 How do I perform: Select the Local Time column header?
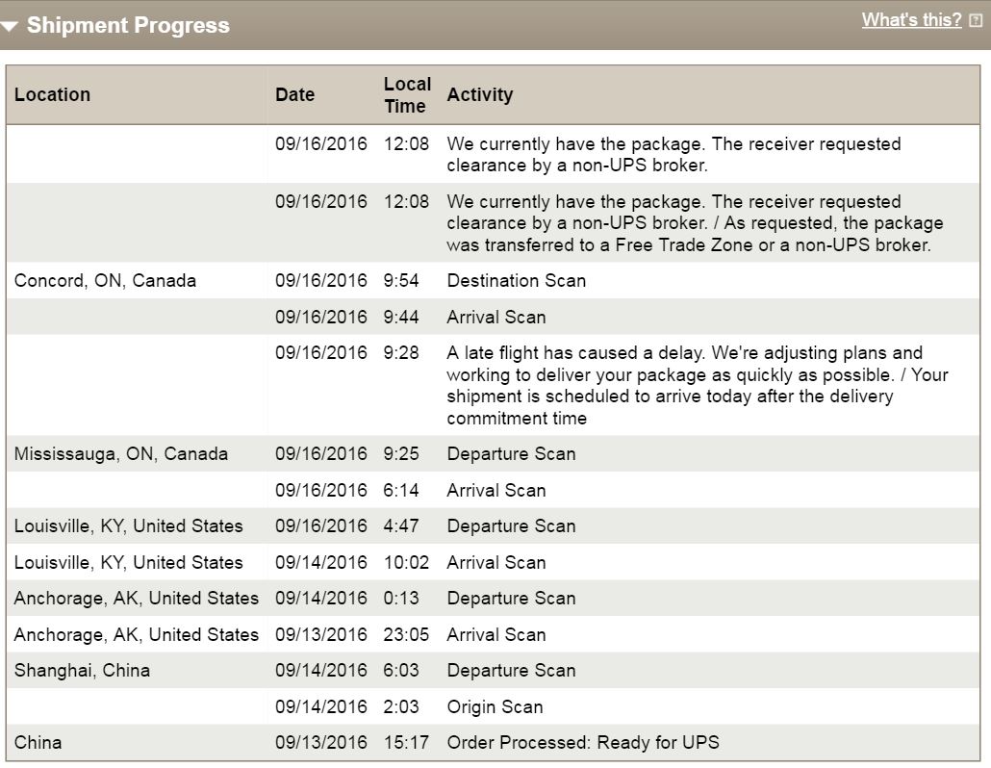click(408, 95)
